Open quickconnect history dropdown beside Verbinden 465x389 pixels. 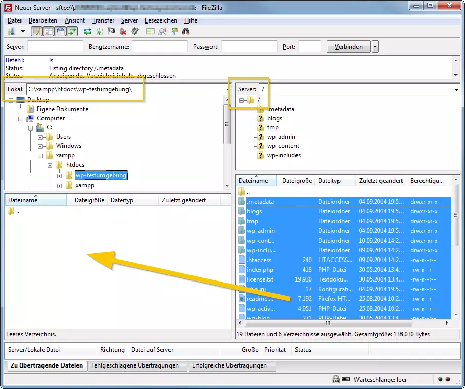pos(375,47)
